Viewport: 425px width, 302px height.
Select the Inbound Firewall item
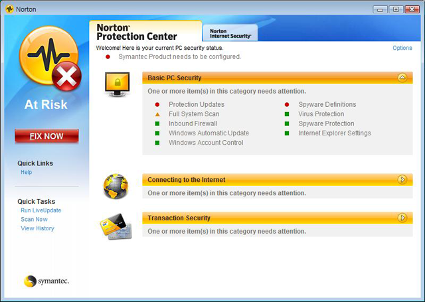point(193,123)
